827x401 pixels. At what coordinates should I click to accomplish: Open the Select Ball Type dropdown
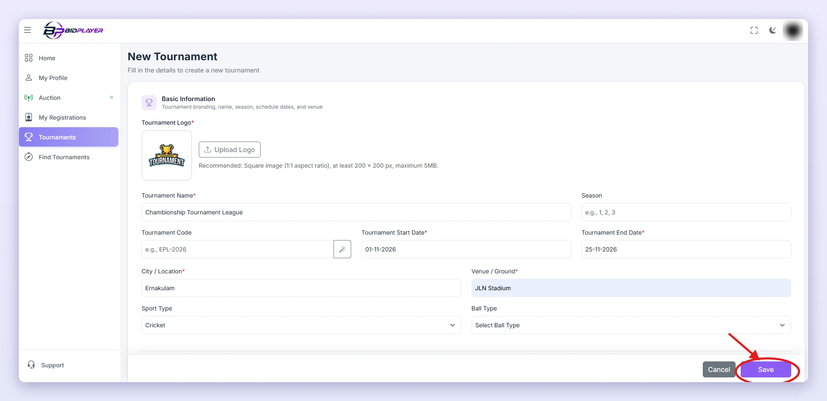[631, 325]
